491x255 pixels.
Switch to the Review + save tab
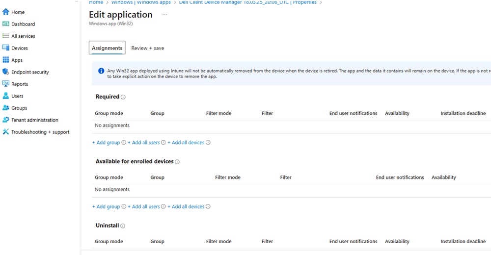pyautogui.click(x=147, y=48)
